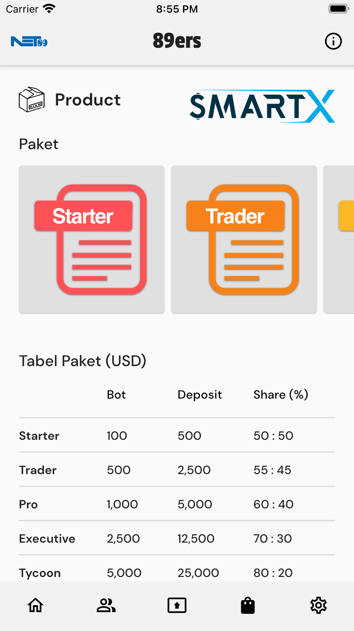Image resolution: width=354 pixels, height=631 pixels.
Task: Select the partially visible yellow package card
Action: click(x=339, y=239)
